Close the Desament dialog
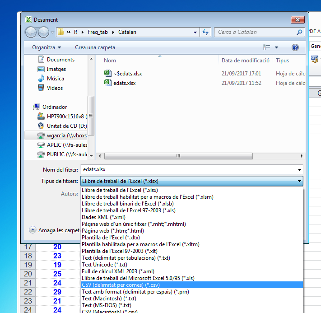Viewport: 321px width, 313px height. point(298,20)
